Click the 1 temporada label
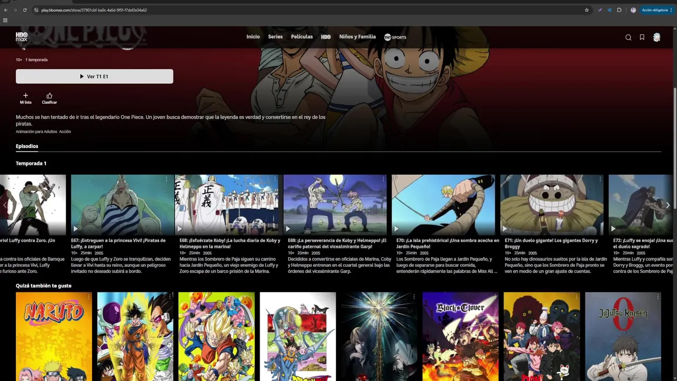The image size is (677, 381). point(36,60)
